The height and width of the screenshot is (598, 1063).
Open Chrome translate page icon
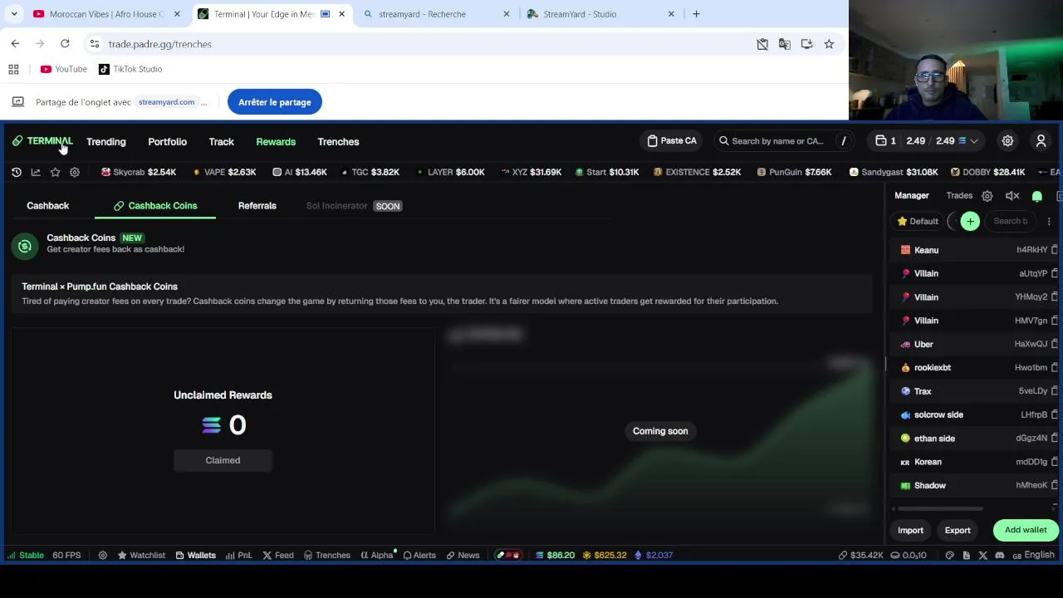(784, 44)
